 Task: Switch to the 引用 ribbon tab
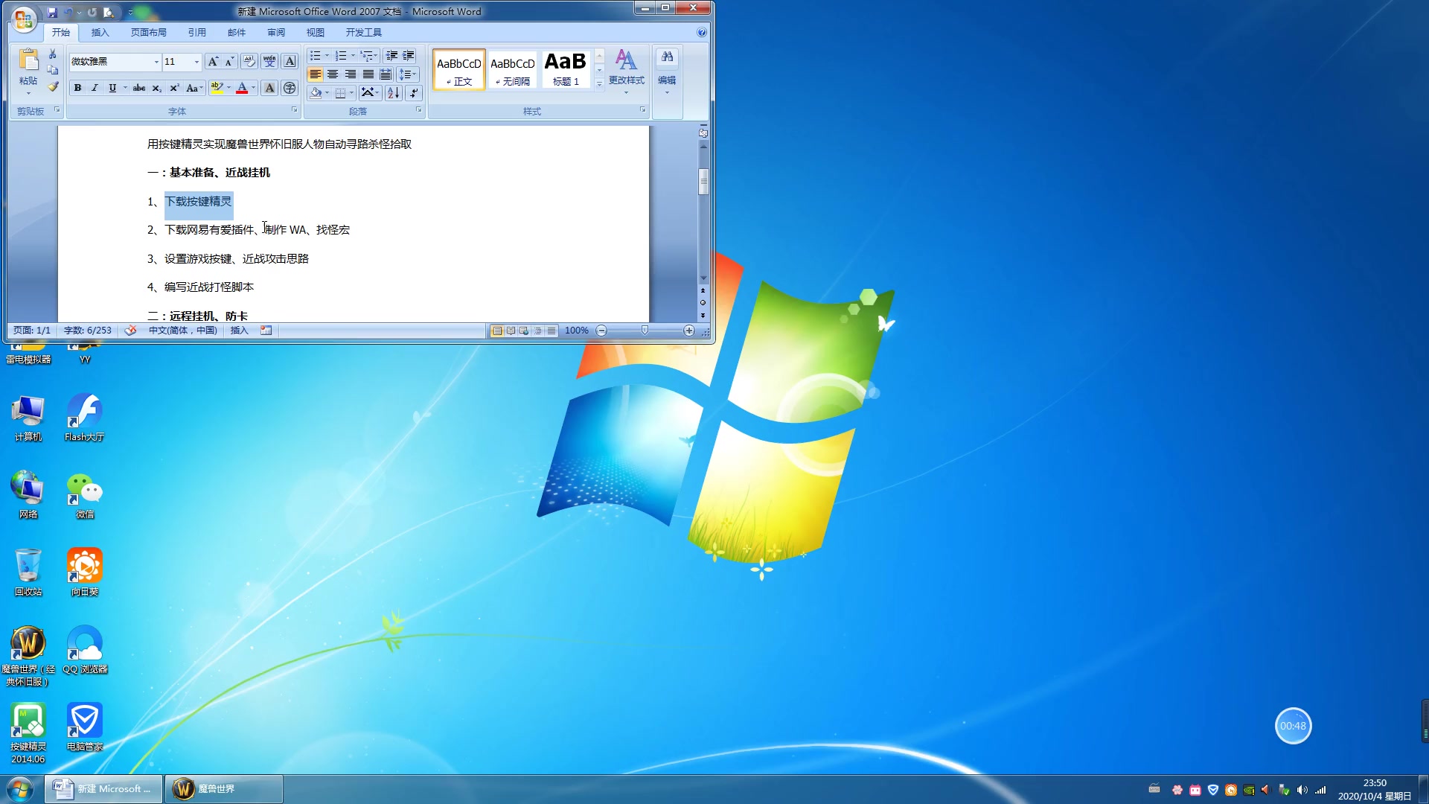[x=196, y=32]
